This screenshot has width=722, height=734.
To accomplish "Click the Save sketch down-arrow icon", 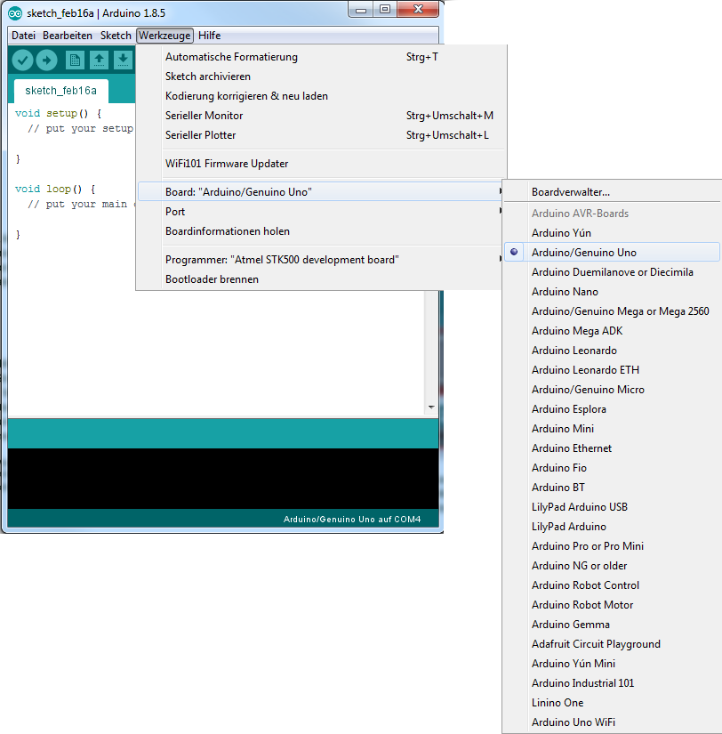I will coord(122,60).
